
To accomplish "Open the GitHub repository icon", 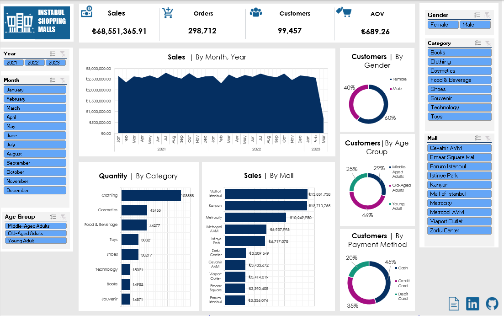I will pyautogui.click(x=492, y=304).
